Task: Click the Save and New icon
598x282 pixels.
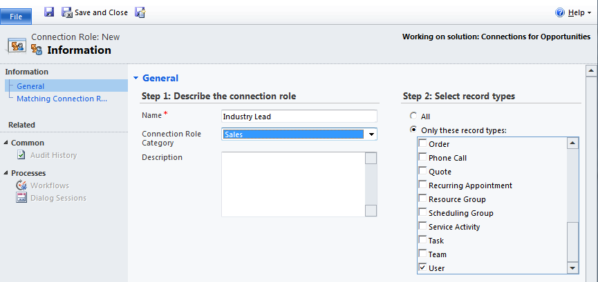Action: click(x=140, y=12)
